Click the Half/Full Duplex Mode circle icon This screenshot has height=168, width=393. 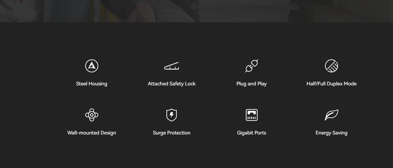pyautogui.click(x=332, y=66)
